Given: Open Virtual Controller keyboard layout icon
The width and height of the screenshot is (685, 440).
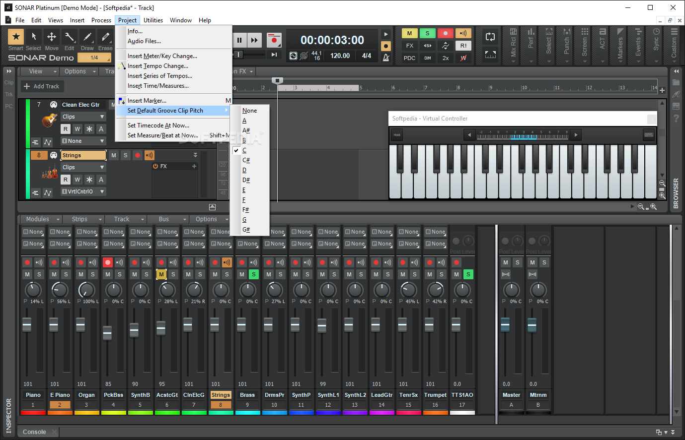Looking at the screenshot, I should point(649,134).
